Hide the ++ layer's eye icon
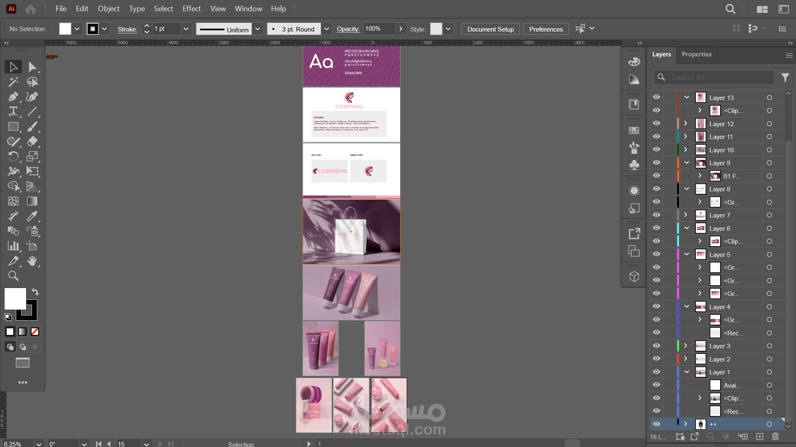 pyautogui.click(x=657, y=424)
